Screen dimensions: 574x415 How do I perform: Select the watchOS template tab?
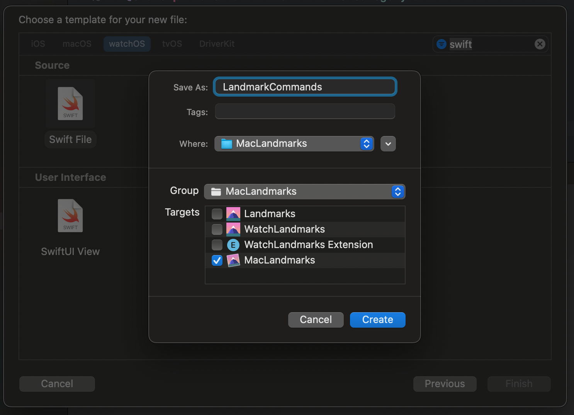pos(127,44)
